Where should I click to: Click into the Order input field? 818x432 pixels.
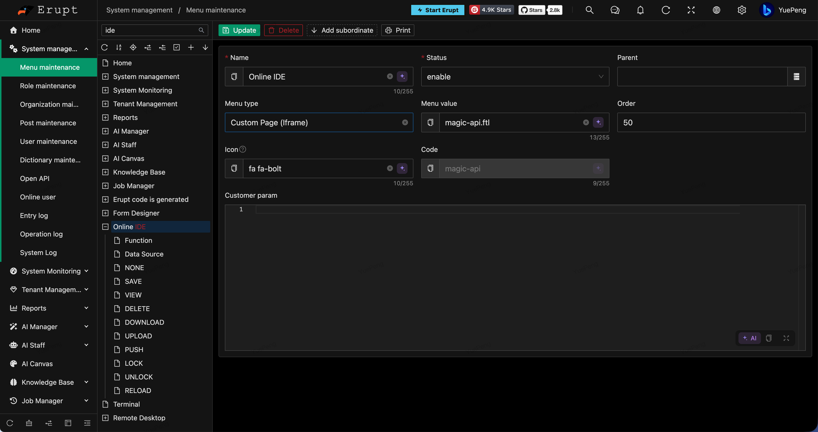[x=711, y=122]
